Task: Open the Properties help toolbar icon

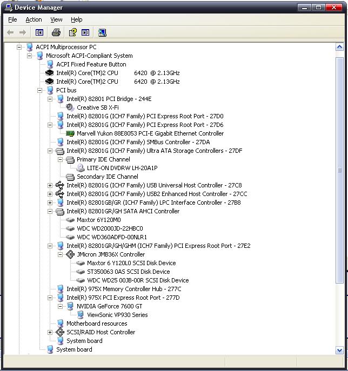Action: tap(72, 32)
